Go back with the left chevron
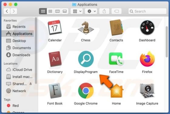Viewport: 170px width, 114px height. (x=7, y=11)
